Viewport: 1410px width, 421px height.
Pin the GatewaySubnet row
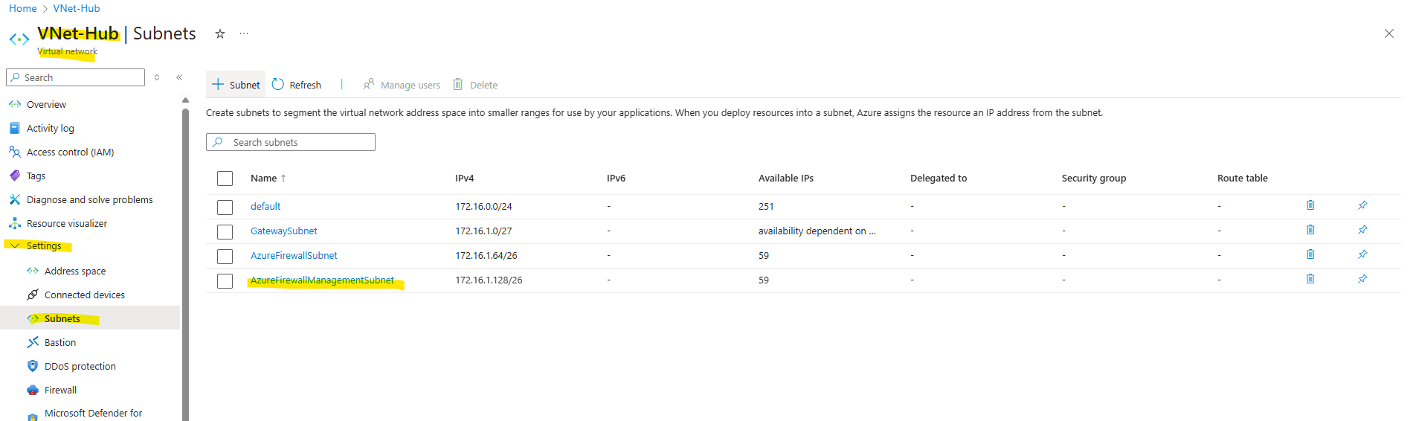point(1362,230)
